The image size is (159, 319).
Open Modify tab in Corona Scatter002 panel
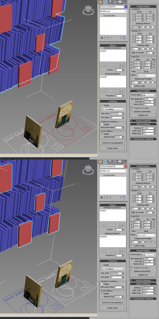(x=105, y=162)
